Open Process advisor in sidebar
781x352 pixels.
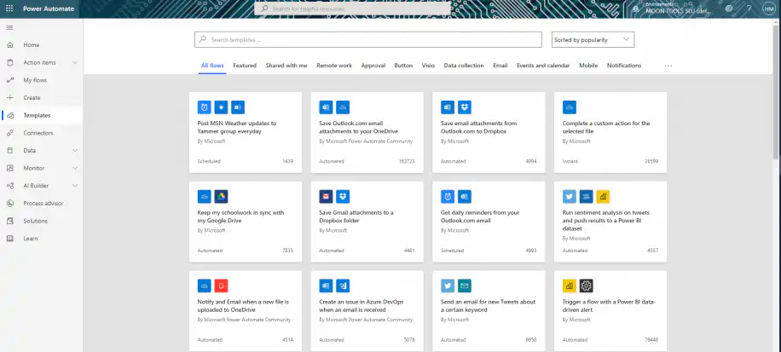pos(43,203)
